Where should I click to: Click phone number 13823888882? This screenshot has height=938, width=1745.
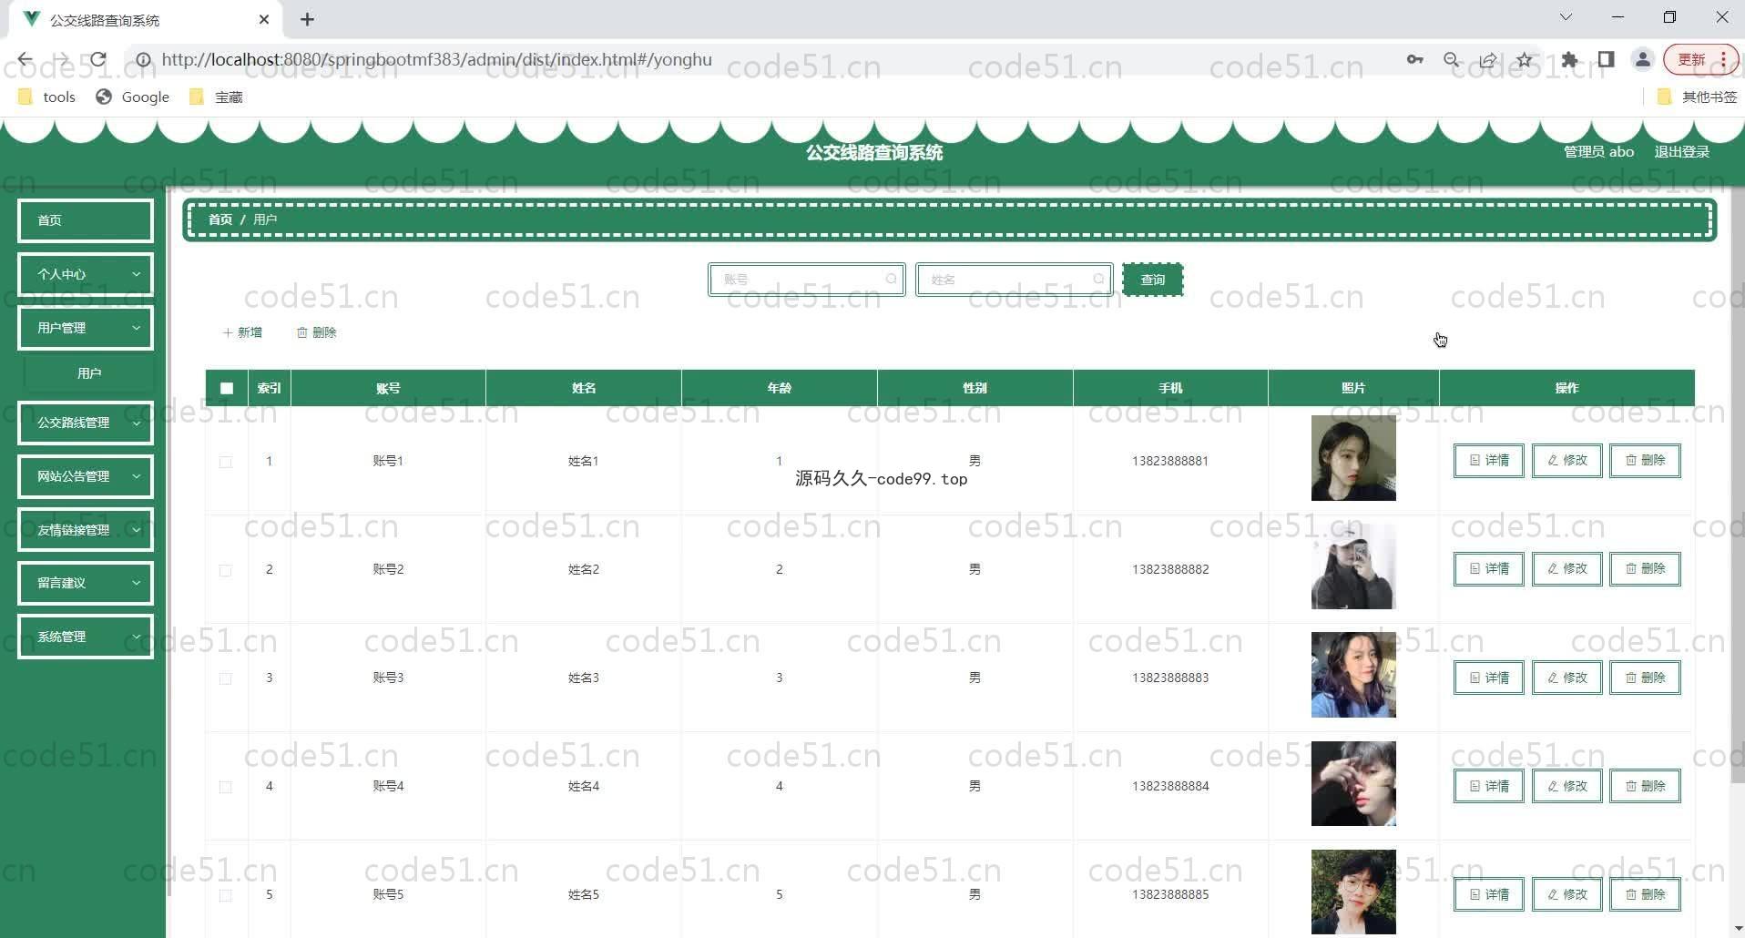1170,569
